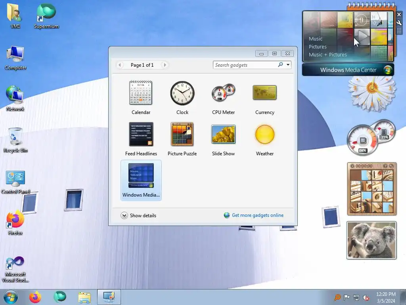Select the Slide Show gadget icon
This screenshot has height=305, width=406.
[224, 134]
